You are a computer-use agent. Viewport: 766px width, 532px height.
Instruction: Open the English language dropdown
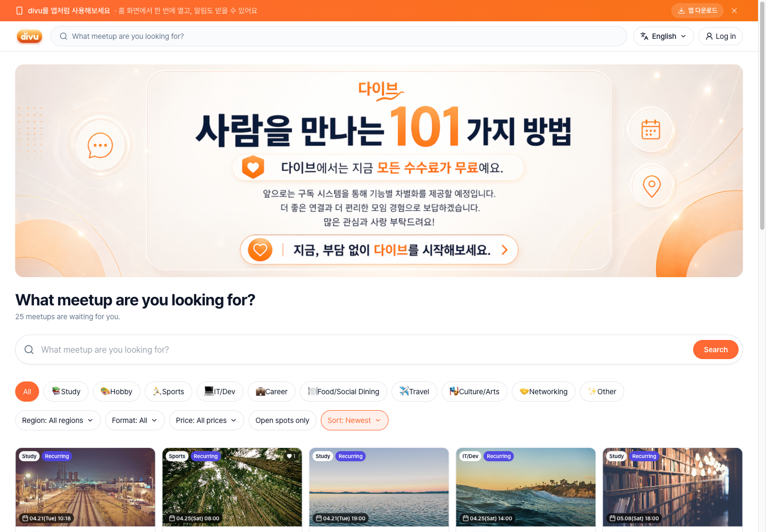[663, 36]
